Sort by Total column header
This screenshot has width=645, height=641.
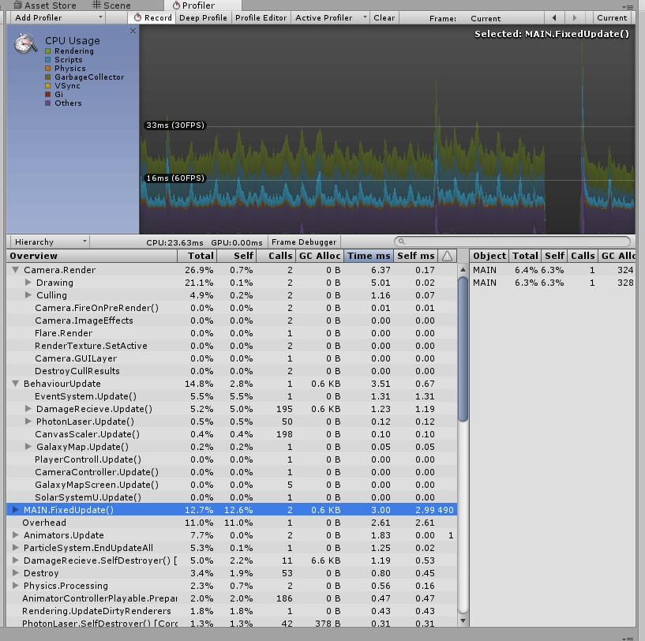coord(197,256)
